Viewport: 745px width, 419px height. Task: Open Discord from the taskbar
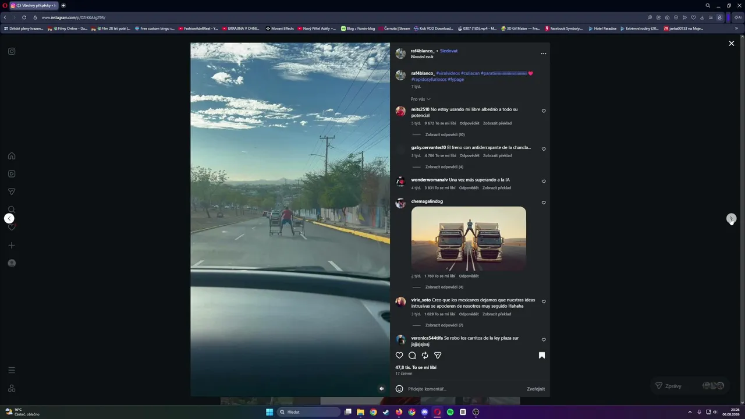pyautogui.click(x=424, y=412)
